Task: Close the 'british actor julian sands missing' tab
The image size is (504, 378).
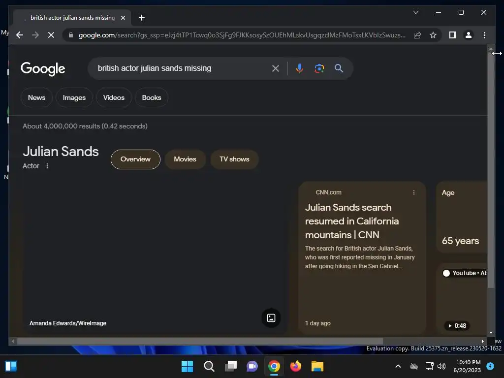Action: point(123,18)
